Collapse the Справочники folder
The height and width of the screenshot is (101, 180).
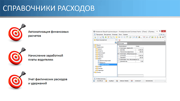[x=94, y=47]
